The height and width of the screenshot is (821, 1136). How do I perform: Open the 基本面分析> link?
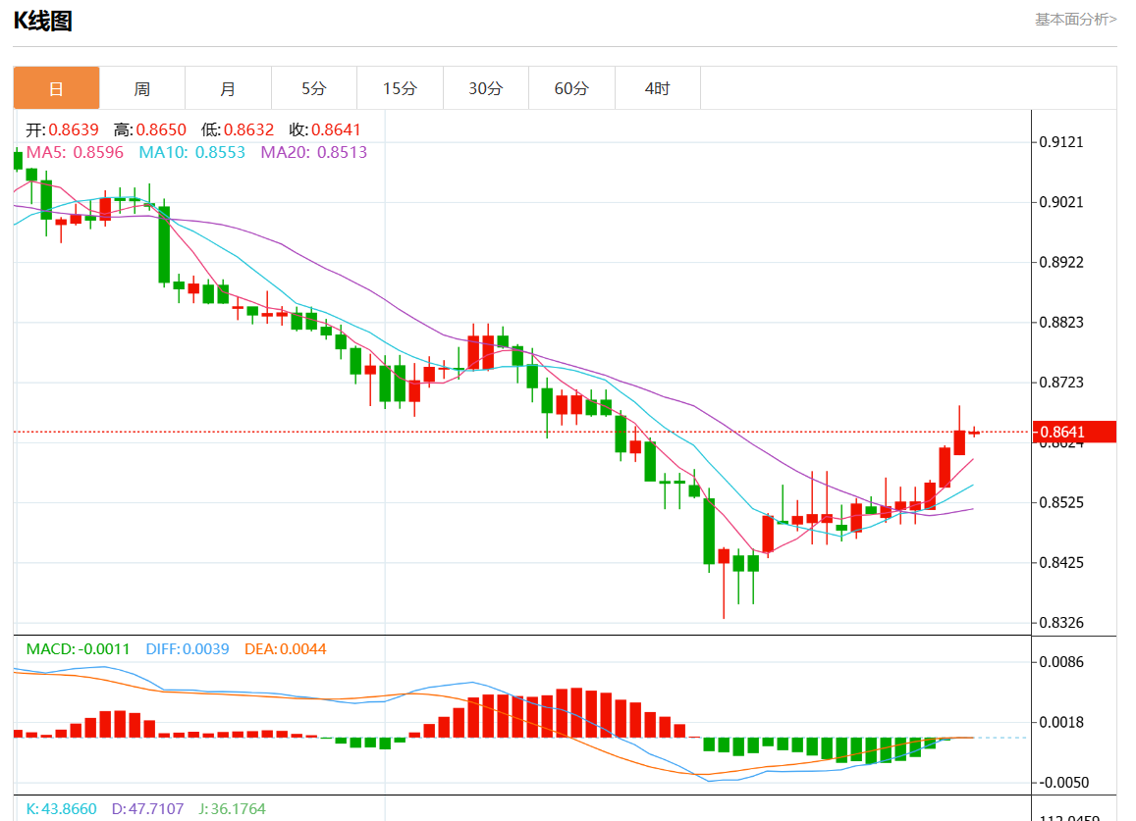1075,20
